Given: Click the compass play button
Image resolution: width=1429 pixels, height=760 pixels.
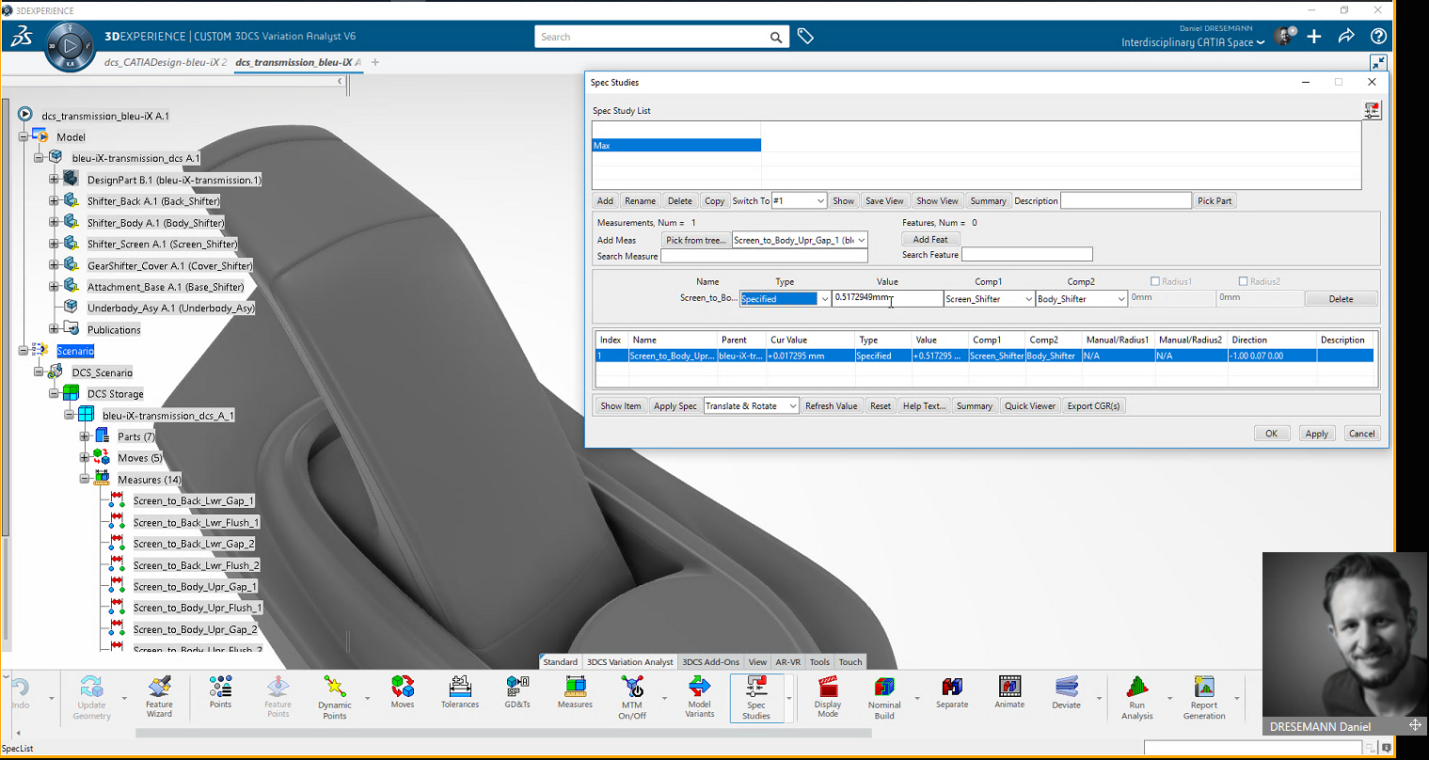Looking at the screenshot, I should (70, 45).
